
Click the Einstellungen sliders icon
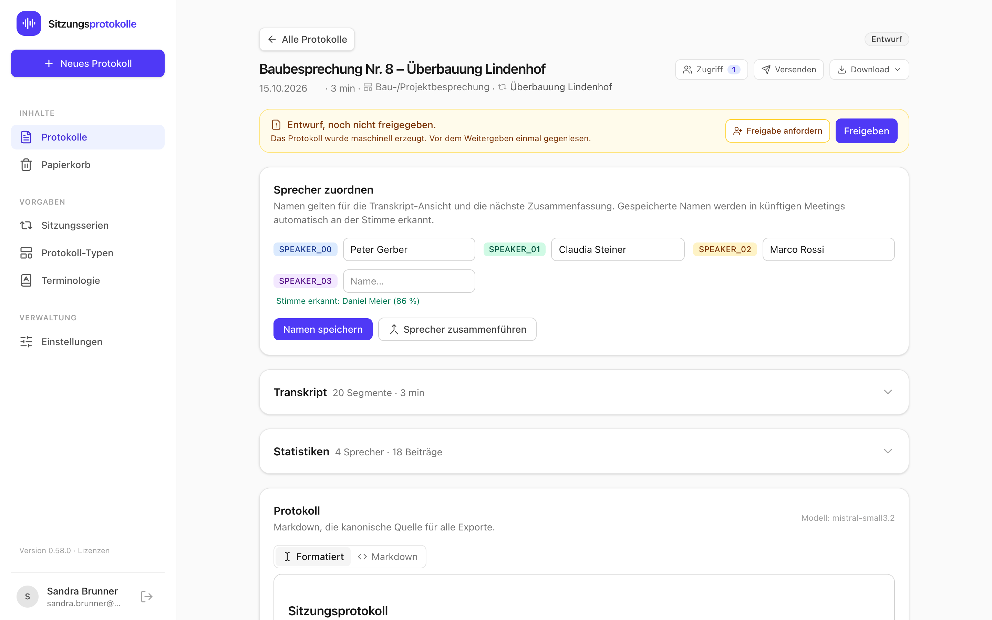click(26, 342)
